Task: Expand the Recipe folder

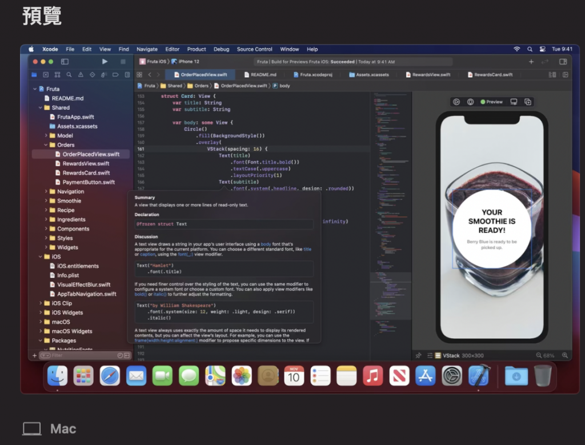Action: click(46, 210)
